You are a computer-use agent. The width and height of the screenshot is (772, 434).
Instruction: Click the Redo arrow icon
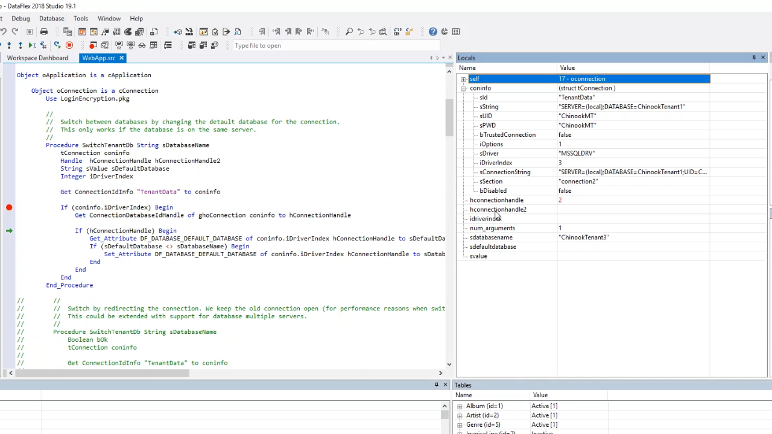15,32
